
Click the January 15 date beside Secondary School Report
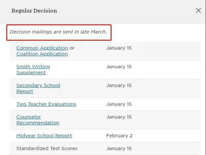tap(119, 85)
